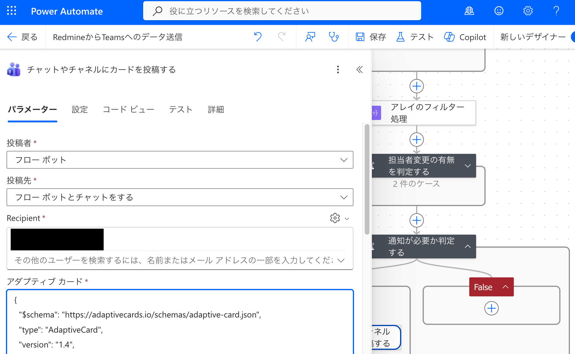The image size is (575, 354).
Task: Switch to the コード ビュー tab
Action: click(x=129, y=110)
